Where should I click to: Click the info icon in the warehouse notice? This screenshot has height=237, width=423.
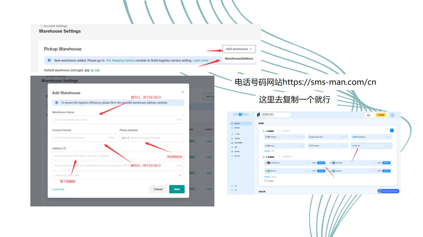[49, 60]
